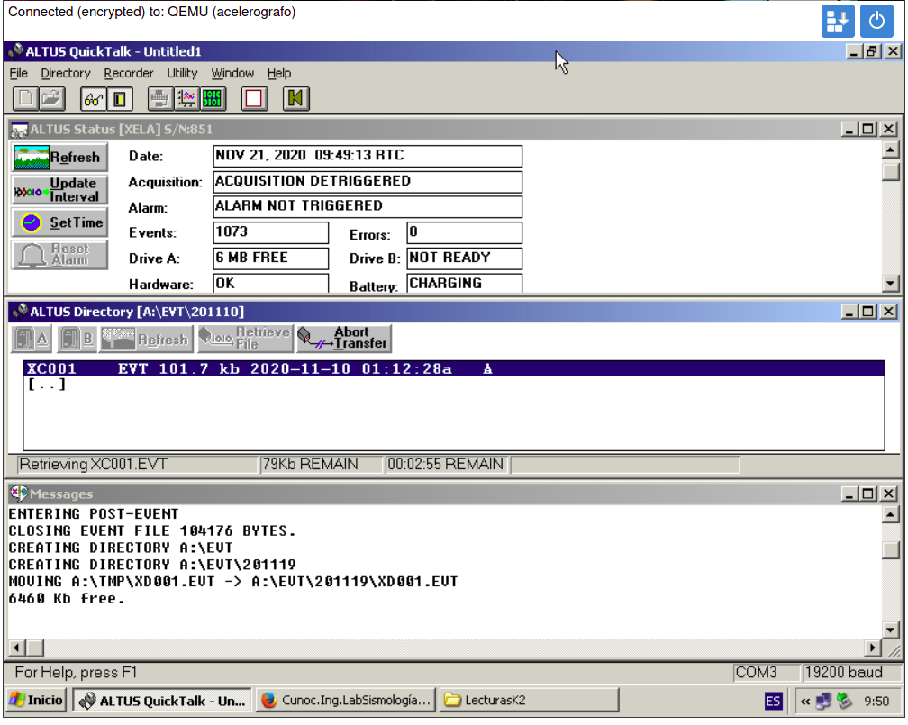The height and width of the screenshot is (725, 908).
Task: Click the eyeglasses icon in the toolbar
Action: 93,98
